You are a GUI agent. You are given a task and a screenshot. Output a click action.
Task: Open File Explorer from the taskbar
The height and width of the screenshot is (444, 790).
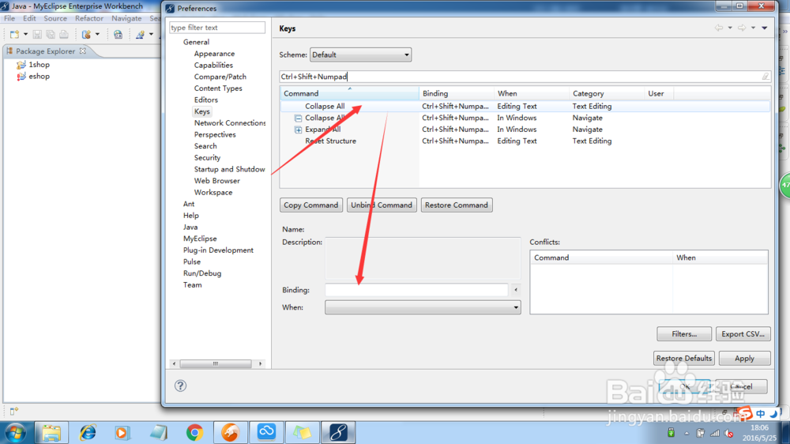tap(51, 432)
